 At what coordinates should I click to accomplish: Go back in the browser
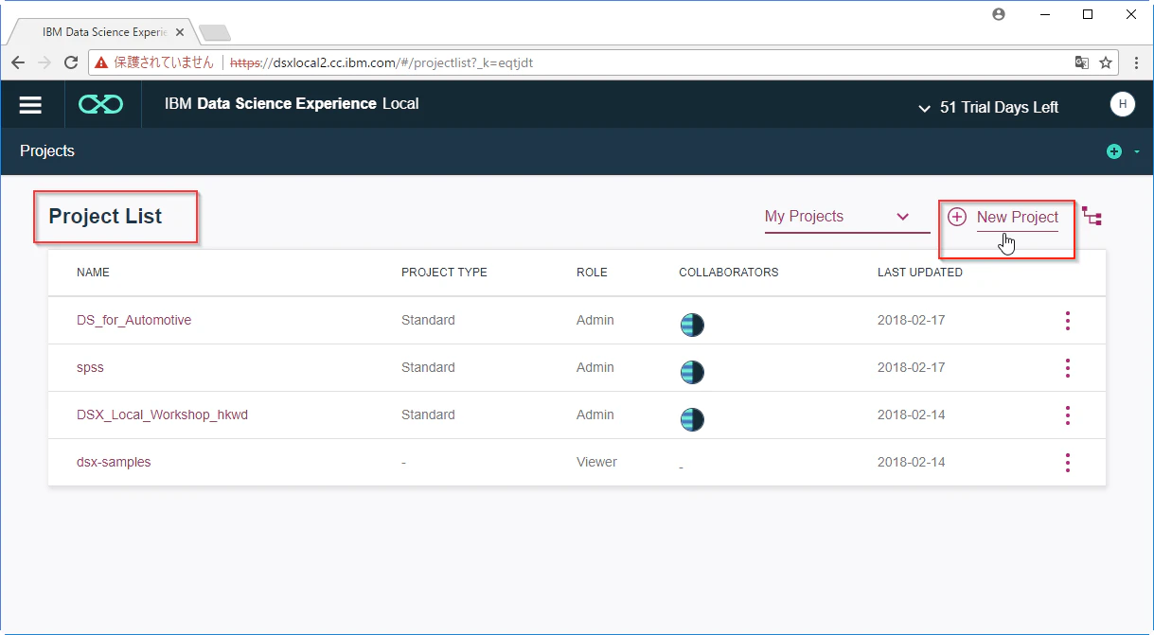(18, 62)
